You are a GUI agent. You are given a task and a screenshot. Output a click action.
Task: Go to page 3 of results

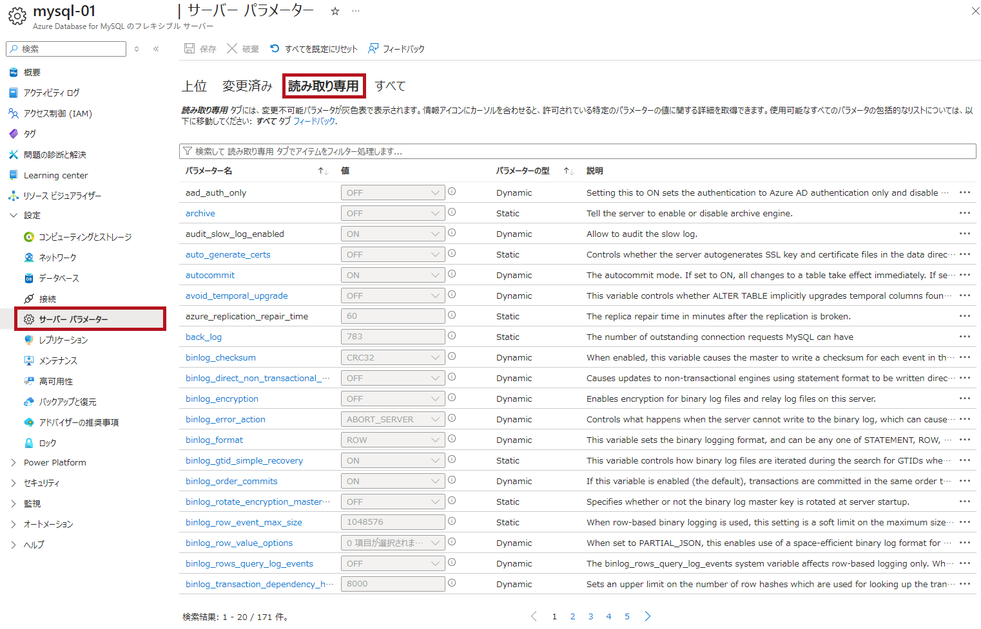[x=590, y=616]
